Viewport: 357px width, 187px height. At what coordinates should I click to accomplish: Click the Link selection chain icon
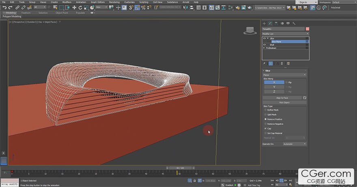(x=18, y=7)
